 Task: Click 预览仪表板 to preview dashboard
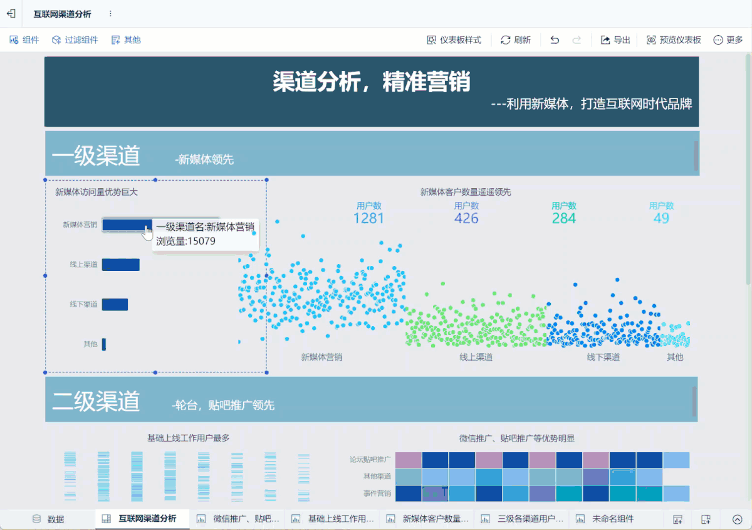(x=674, y=40)
